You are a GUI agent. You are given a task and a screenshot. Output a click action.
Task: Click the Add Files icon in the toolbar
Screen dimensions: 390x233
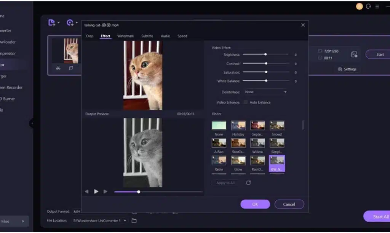tap(51, 23)
